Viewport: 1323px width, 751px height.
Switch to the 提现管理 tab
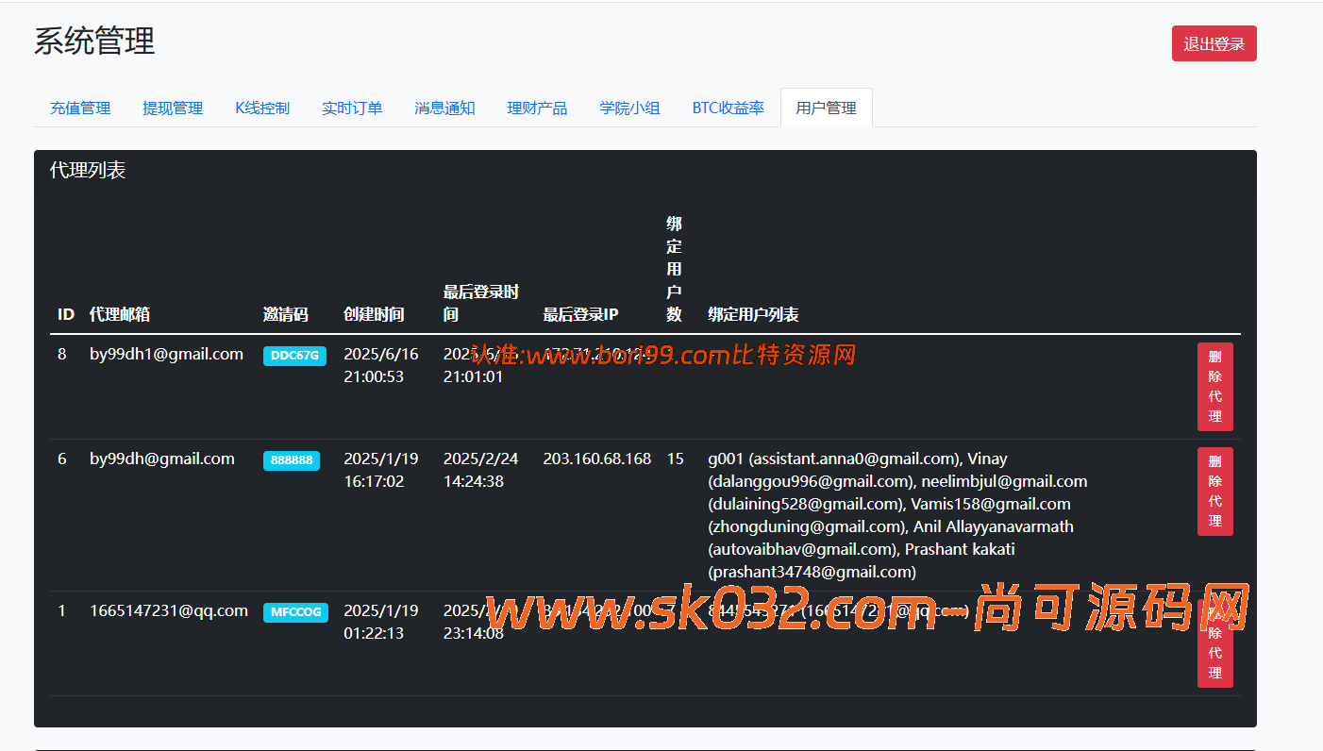(x=173, y=108)
